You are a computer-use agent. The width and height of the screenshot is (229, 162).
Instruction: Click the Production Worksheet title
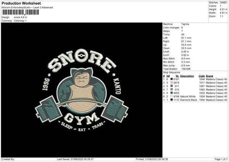(17, 3)
